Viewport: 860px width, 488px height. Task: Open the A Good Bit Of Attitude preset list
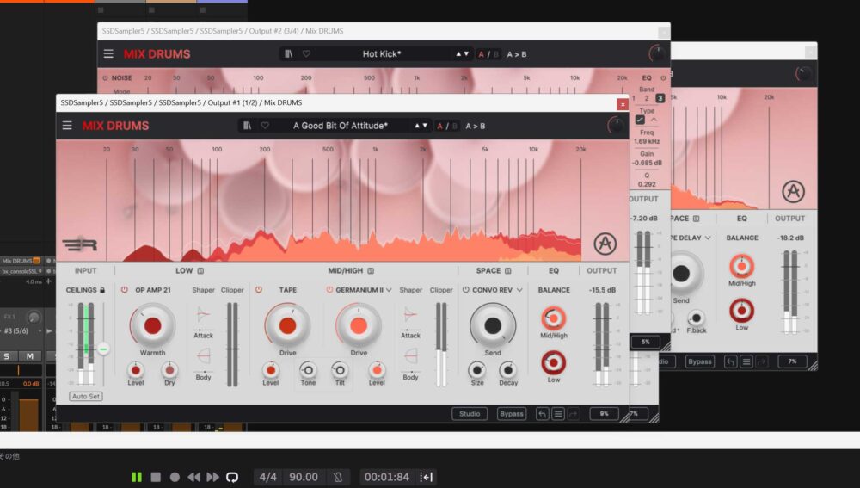(x=340, y=126)
